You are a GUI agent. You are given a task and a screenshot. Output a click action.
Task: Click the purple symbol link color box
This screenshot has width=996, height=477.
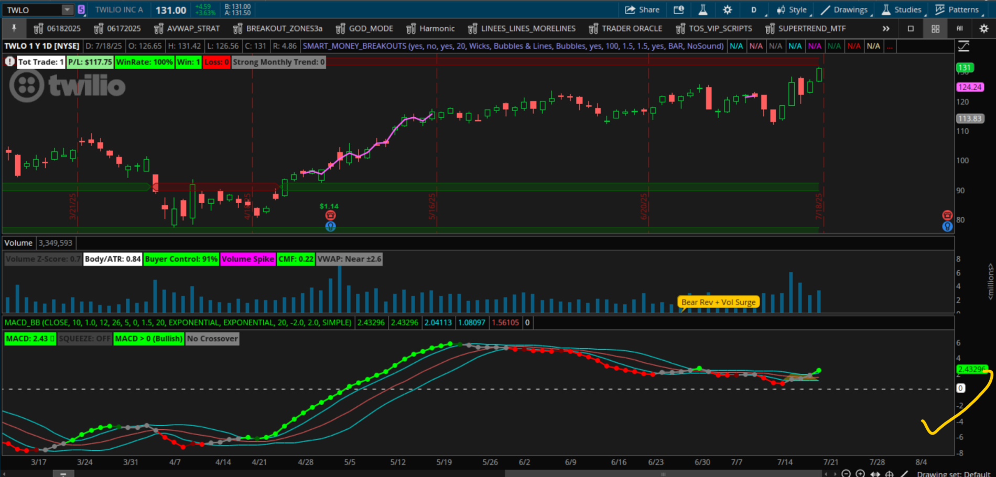click(81, 9)
